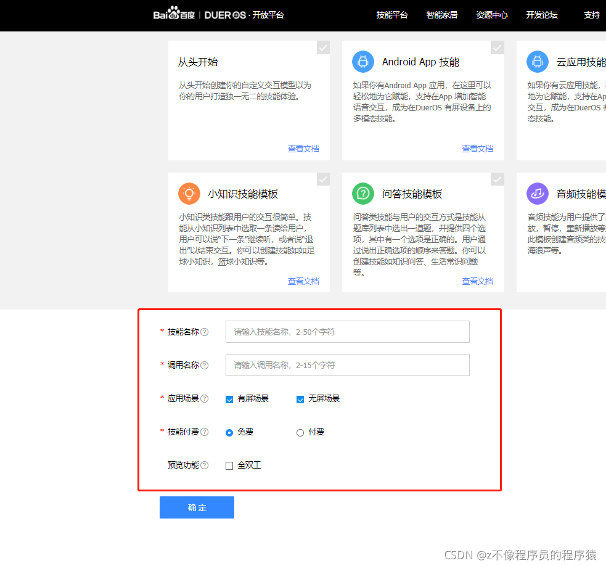Select the 付费 radio button
The width and height of the screenshot is (606, 566).
coord(300,433)
